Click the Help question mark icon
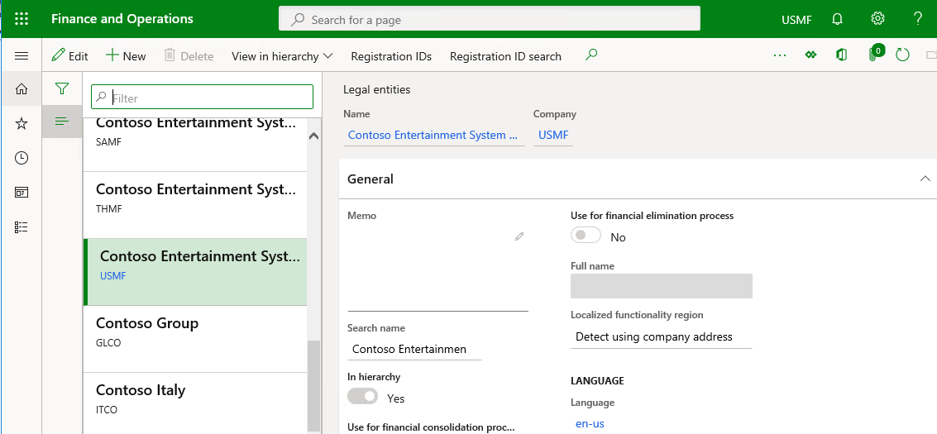 (x=917, y=19)
